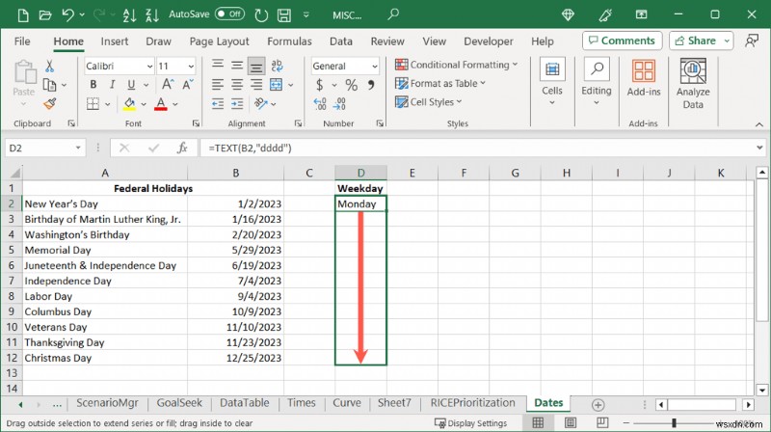
Task: Open the Editing group dropdown
Action: click(x=597, y=83)
